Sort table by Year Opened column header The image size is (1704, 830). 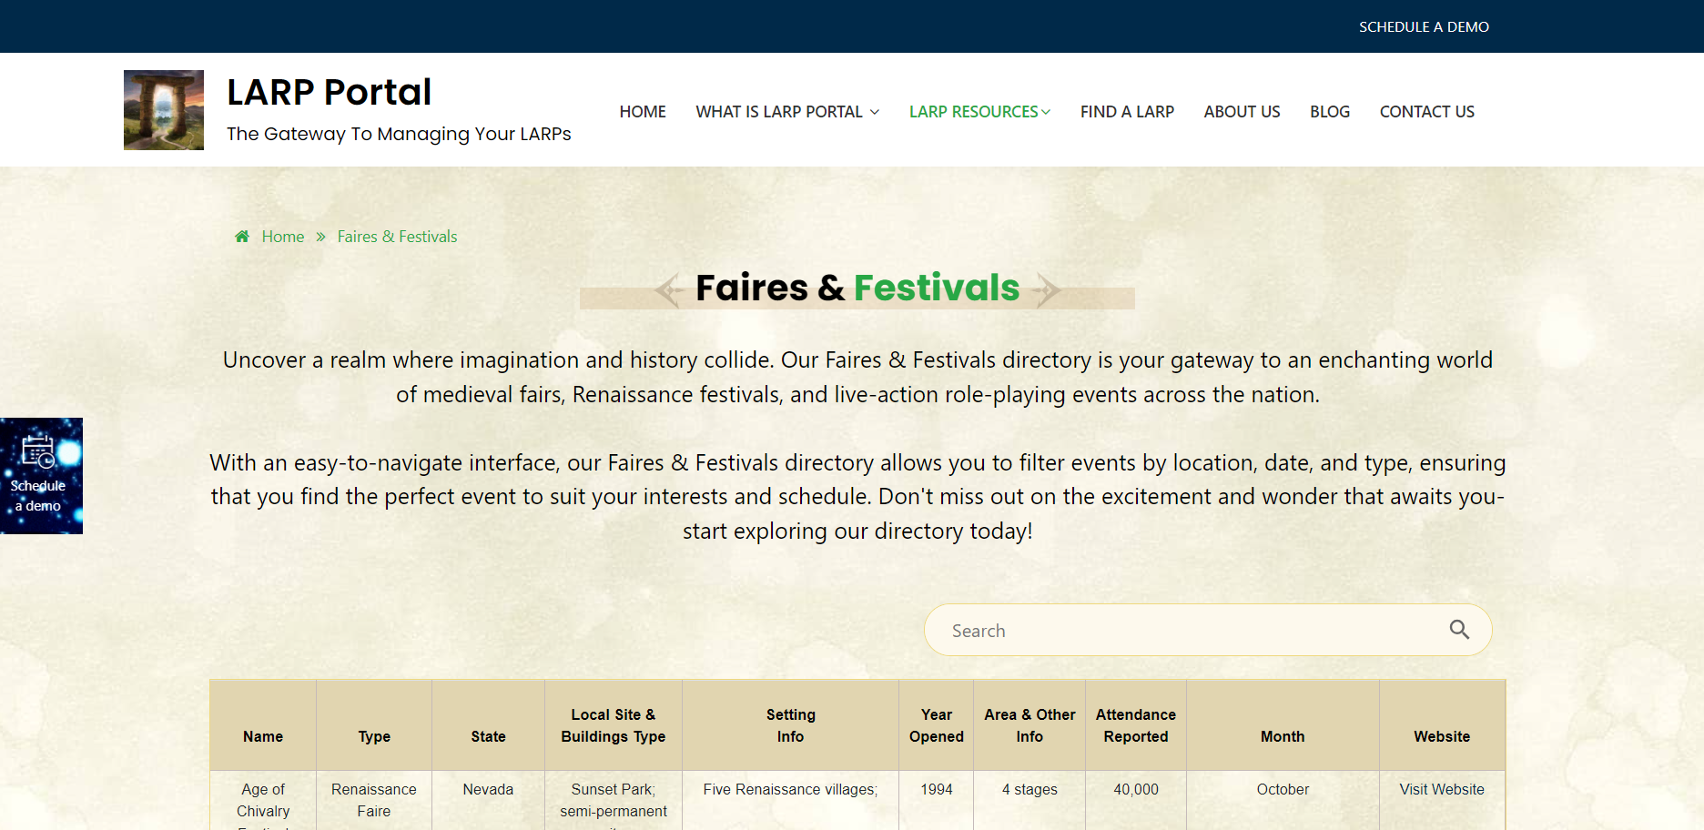point(936,725)
